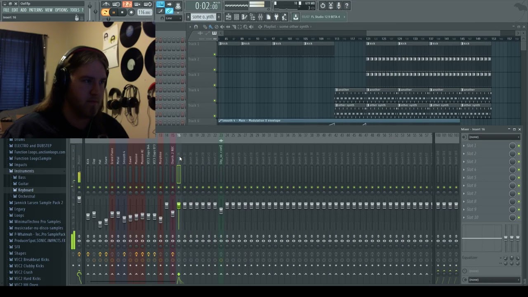Viewport: 528px width, 297px height.
Task: Select the playlist zoom tool
Action: pos(245,26)
